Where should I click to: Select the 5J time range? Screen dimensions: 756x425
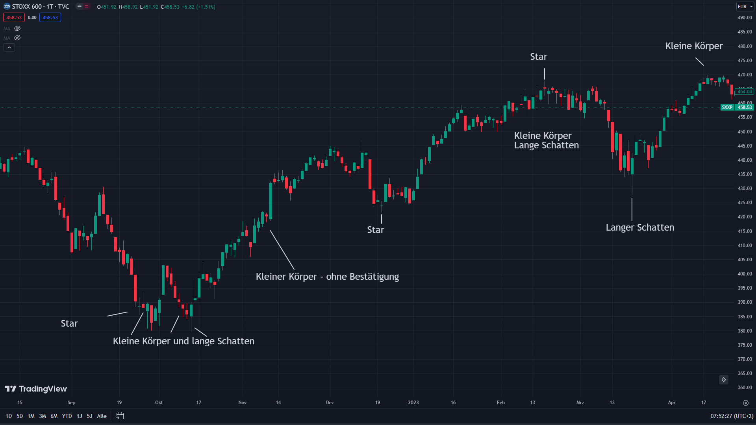[89, 416]
